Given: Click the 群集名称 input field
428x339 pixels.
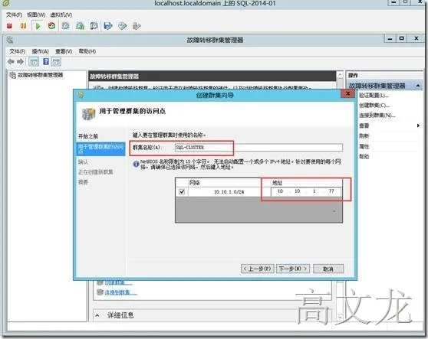Looking at the screenshot, I should pyautogui.click(x=258, y=148).
